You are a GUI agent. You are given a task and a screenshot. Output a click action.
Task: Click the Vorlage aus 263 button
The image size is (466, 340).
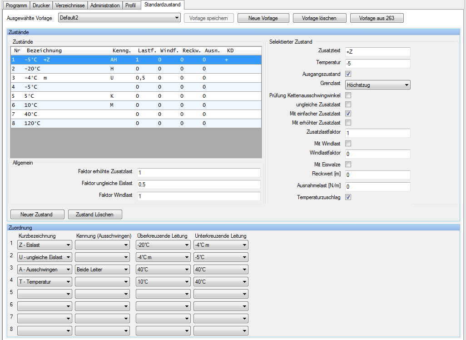coord(377,18)
